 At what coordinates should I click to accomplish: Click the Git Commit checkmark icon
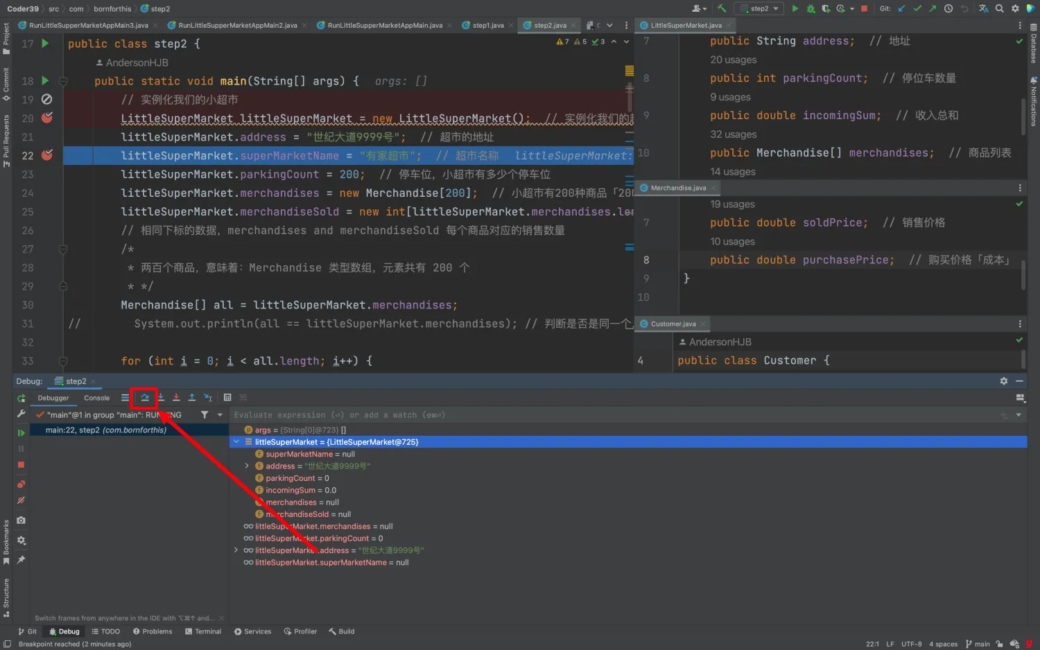917,8
